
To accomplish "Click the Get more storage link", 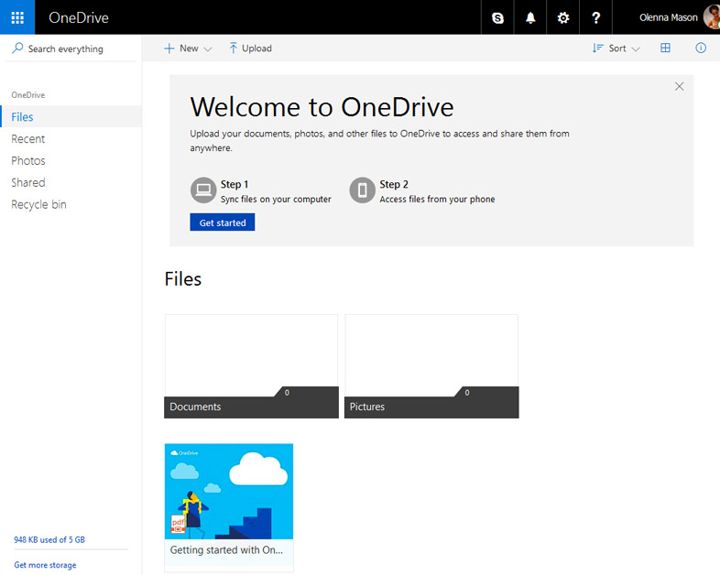I will (x=46, y=565).
